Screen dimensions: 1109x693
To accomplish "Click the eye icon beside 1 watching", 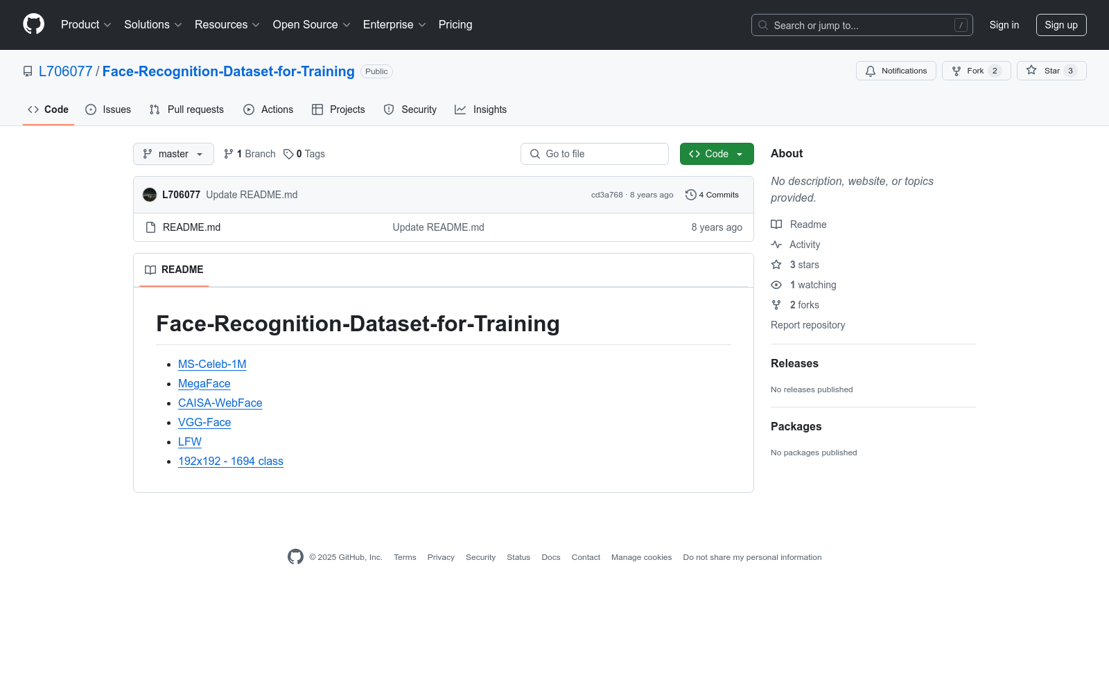I will pos(776,285).
